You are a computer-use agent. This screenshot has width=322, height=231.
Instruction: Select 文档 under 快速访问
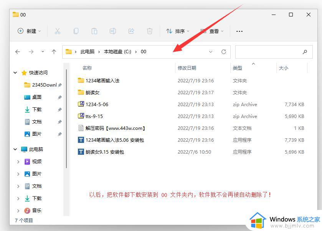[x=37, y=122]
